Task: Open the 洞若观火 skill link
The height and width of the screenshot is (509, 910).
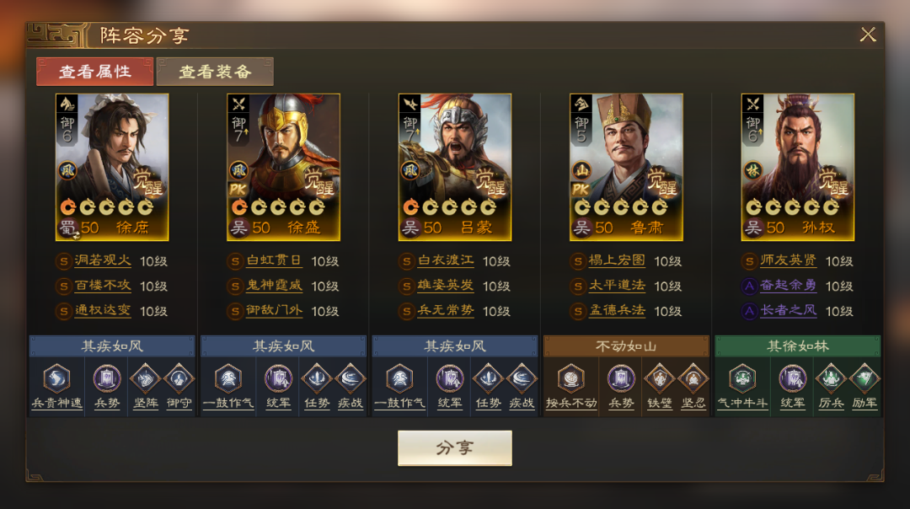Action: (x=103, y=260)
